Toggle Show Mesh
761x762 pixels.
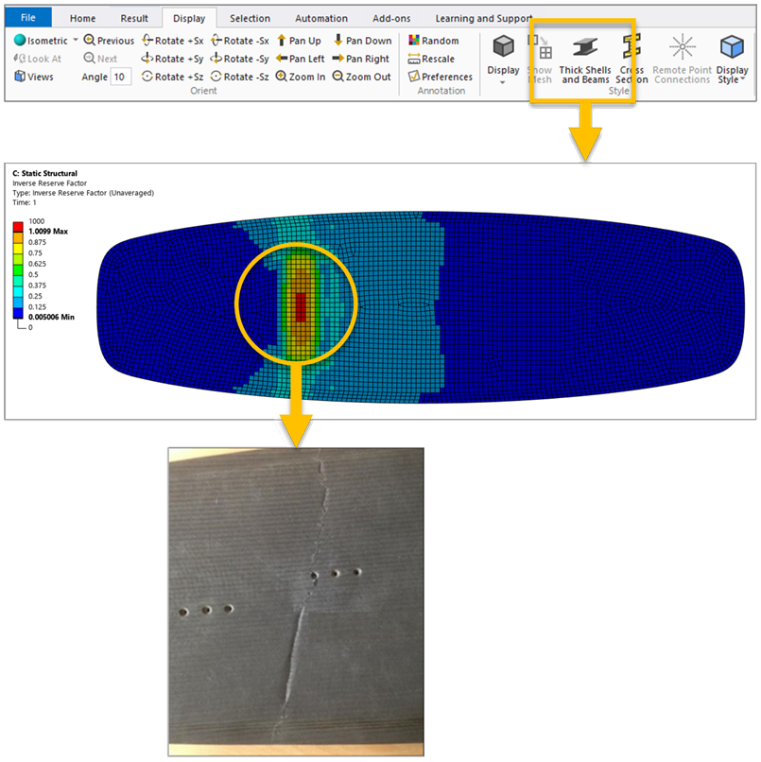[540, 59]
